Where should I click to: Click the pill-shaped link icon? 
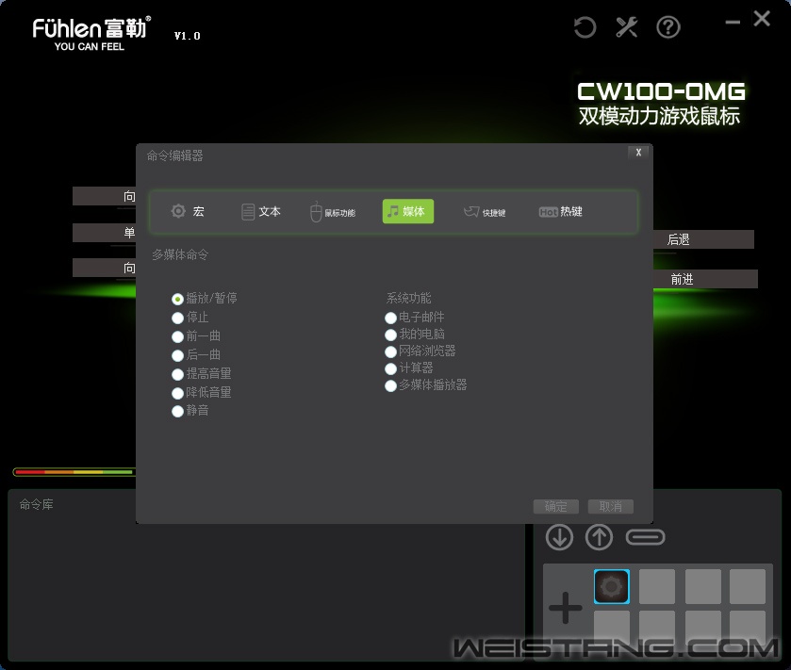(645, 537)
